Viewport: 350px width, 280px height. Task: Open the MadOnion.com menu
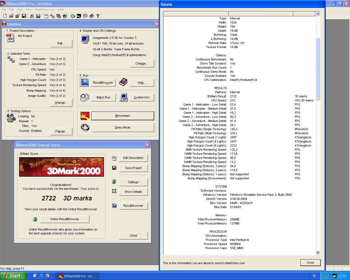[45, 10]
